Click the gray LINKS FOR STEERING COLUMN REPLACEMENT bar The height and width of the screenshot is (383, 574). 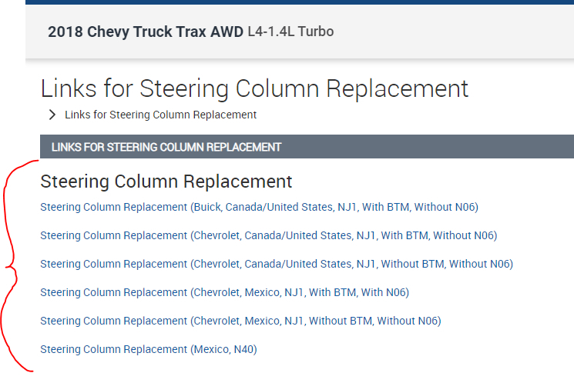308,147
